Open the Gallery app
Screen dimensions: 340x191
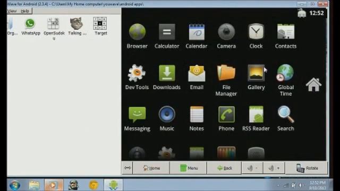coord(256,77)
